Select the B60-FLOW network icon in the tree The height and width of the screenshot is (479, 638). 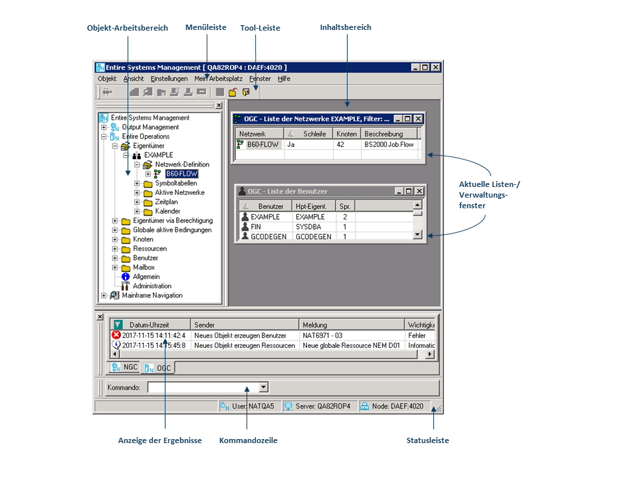point(156,173)
